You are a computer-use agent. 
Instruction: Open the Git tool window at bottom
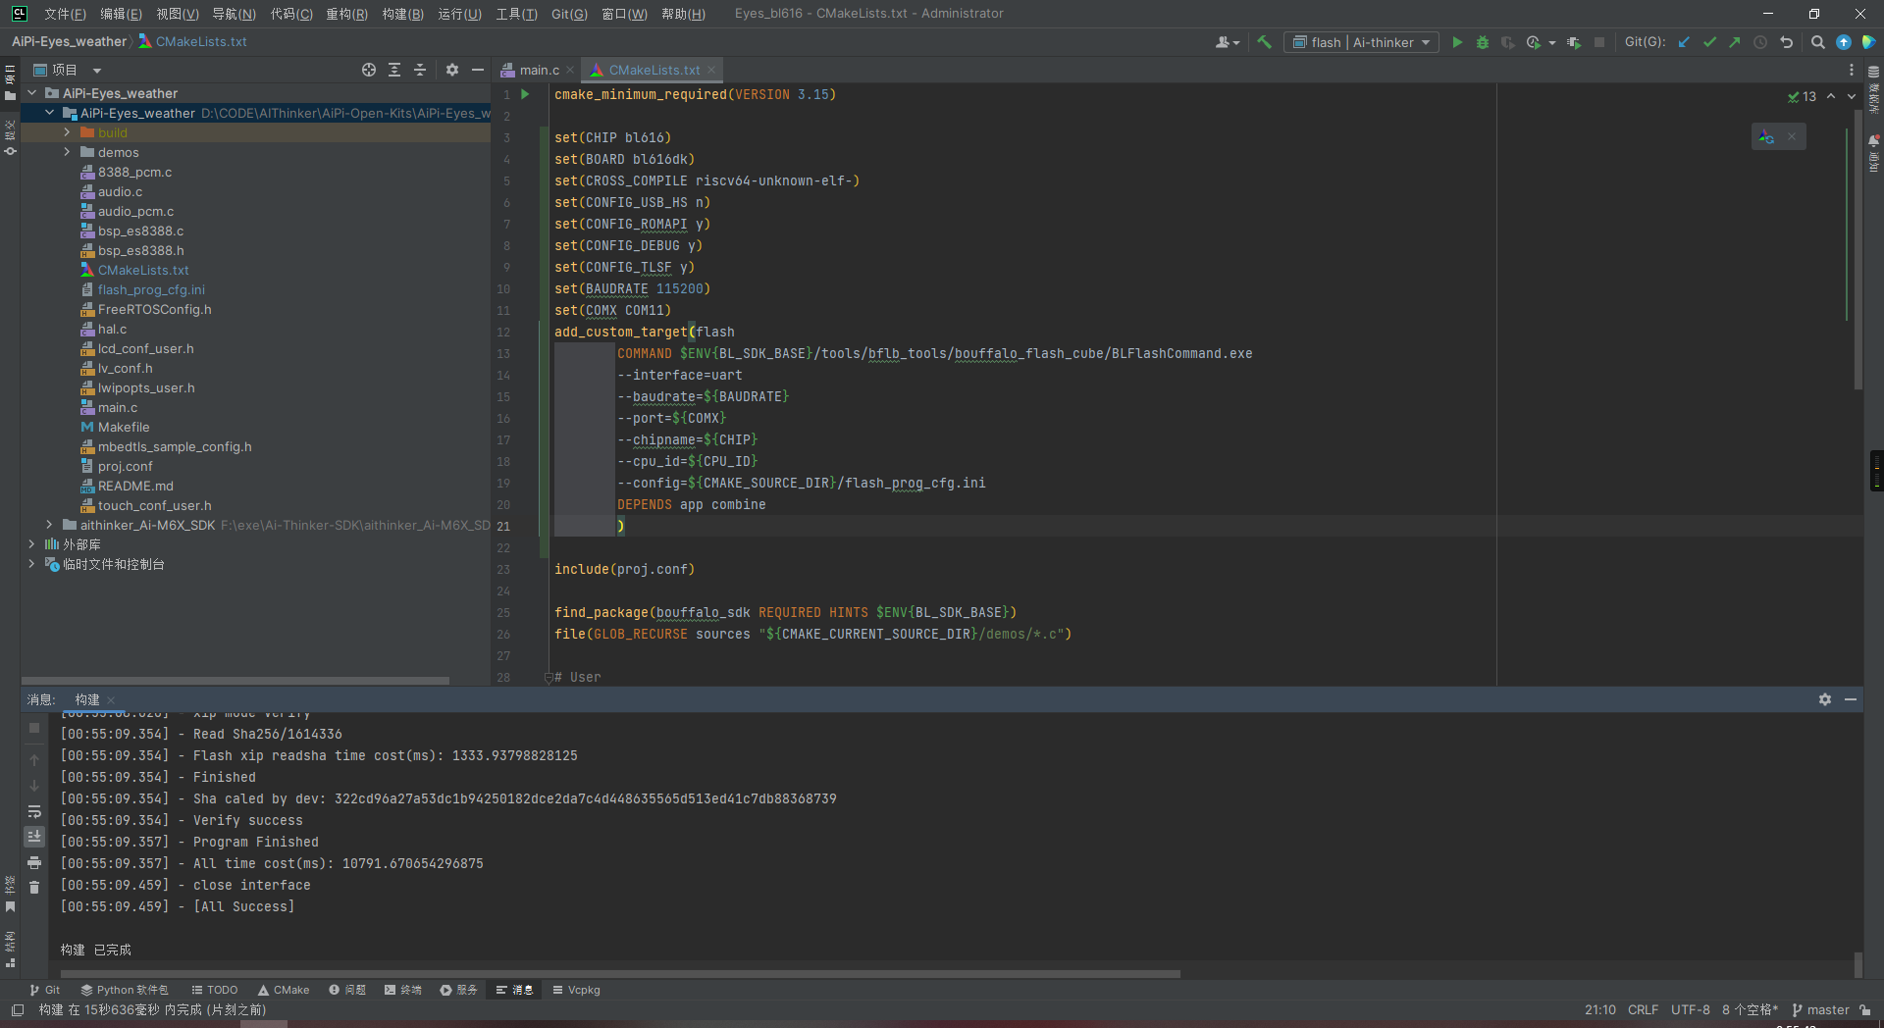coord(45,990)
